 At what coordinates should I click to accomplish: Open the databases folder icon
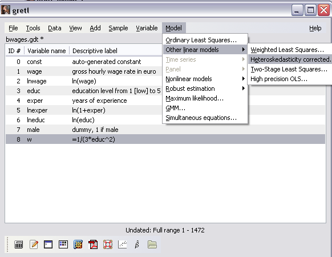pos(152,244)
